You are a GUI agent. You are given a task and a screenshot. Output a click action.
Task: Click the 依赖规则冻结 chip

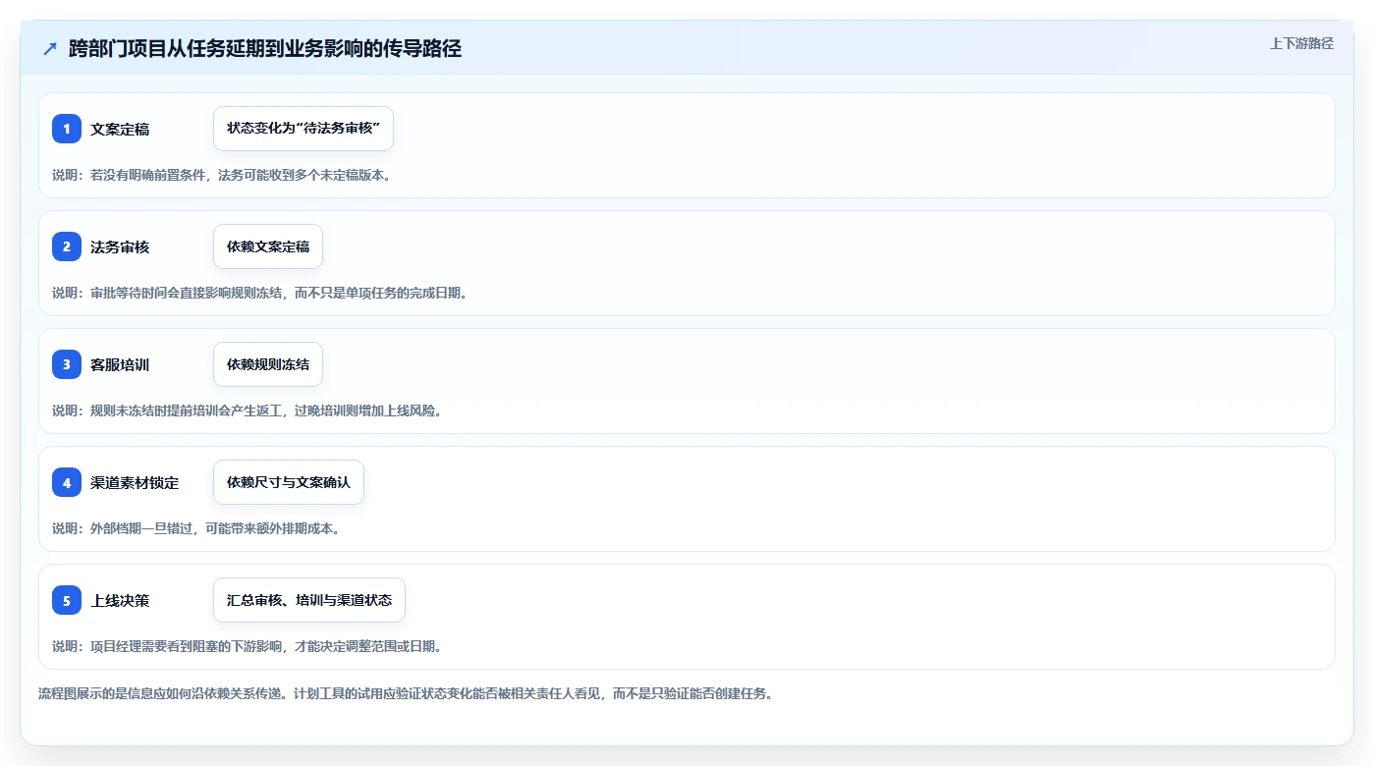[268, 364]
